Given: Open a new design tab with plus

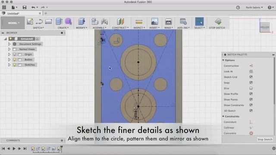Looking at the screenshot, I should click(x=46, y=13).
